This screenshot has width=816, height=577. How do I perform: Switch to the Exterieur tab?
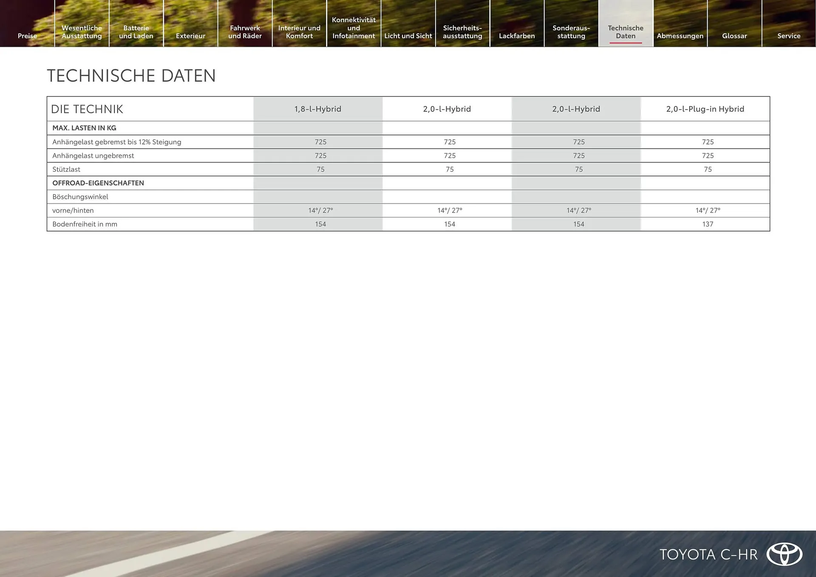190,36
